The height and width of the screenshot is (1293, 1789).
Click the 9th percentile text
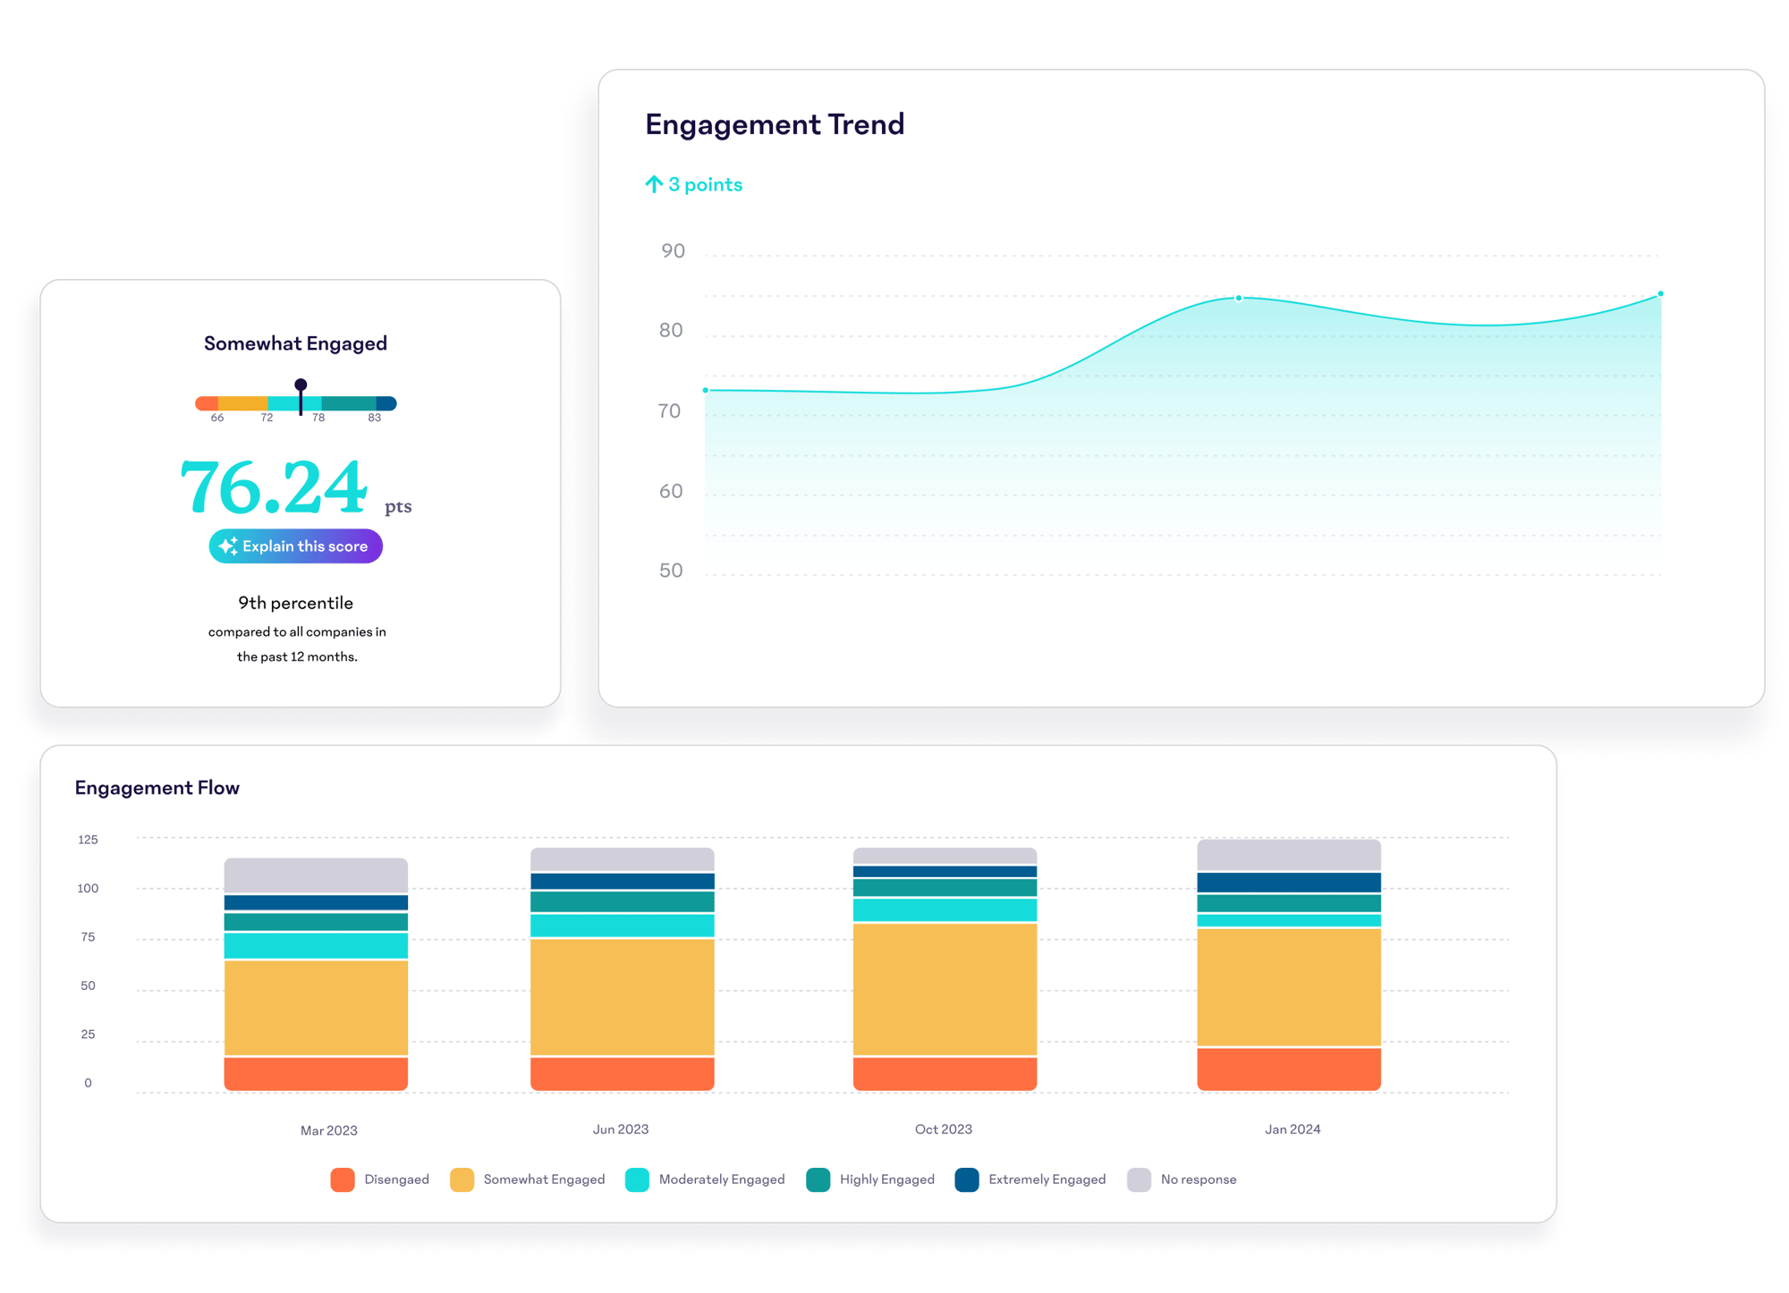tap(295, 603)
